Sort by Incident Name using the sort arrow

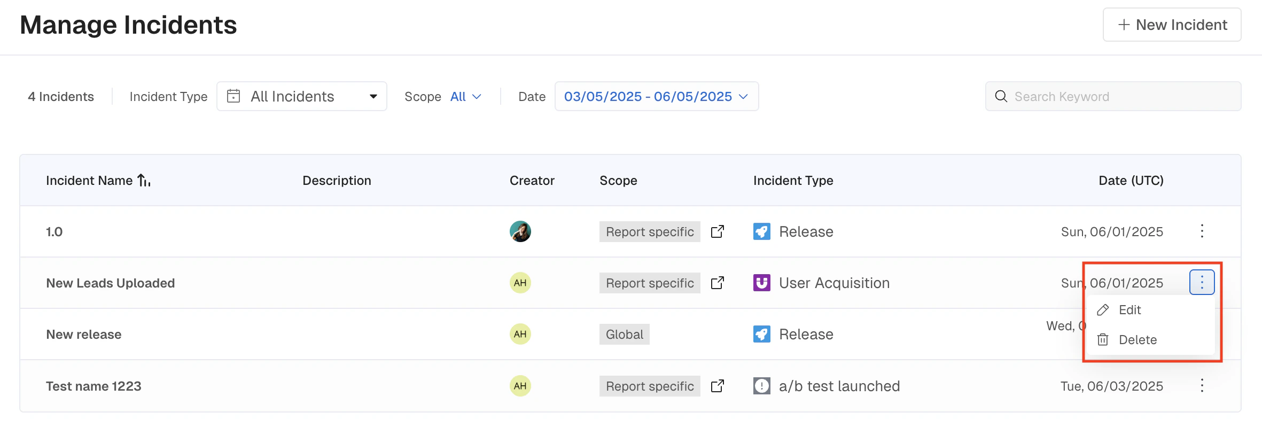tap(144, 181)
